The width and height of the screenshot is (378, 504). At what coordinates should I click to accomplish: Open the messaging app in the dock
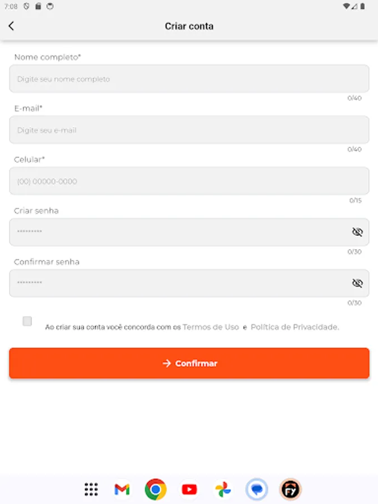[x=256, y=489]
